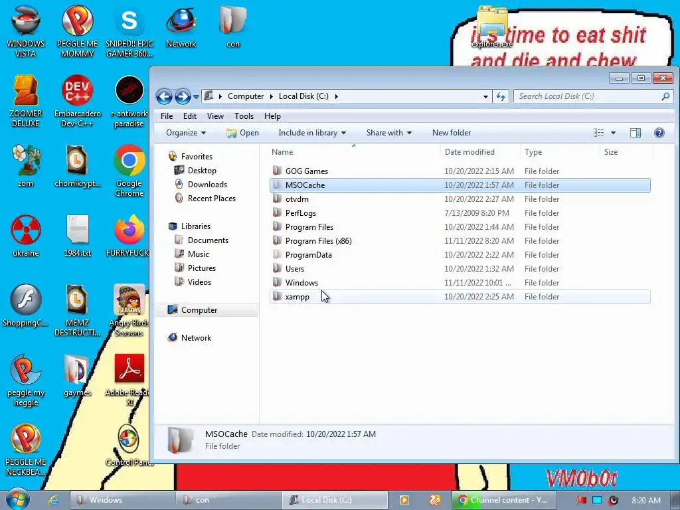Open the Edit menu

pyautogui.click(x=189, y=116)
